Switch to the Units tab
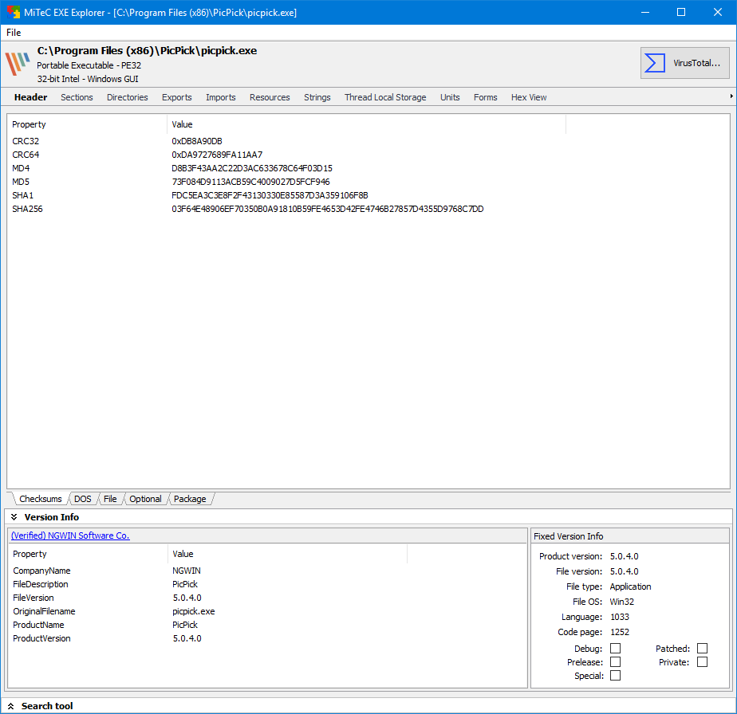 (450, 97)
